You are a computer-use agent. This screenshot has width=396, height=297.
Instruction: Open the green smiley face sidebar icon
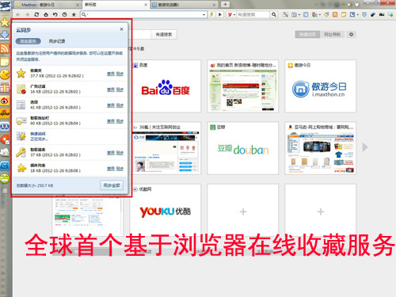point(5,178)
